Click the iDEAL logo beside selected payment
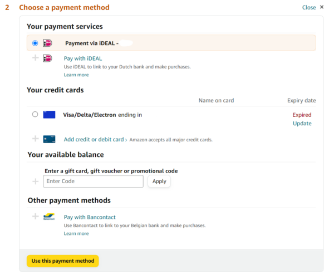The image size is (334, 280). (47, 43)
